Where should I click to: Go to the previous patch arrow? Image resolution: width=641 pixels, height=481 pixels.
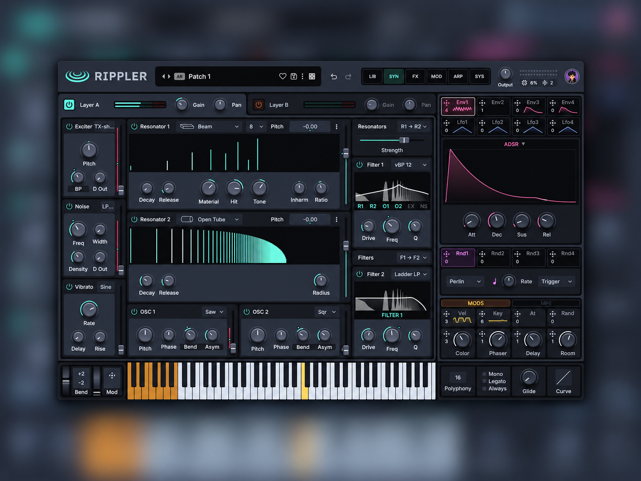point(163,76)
